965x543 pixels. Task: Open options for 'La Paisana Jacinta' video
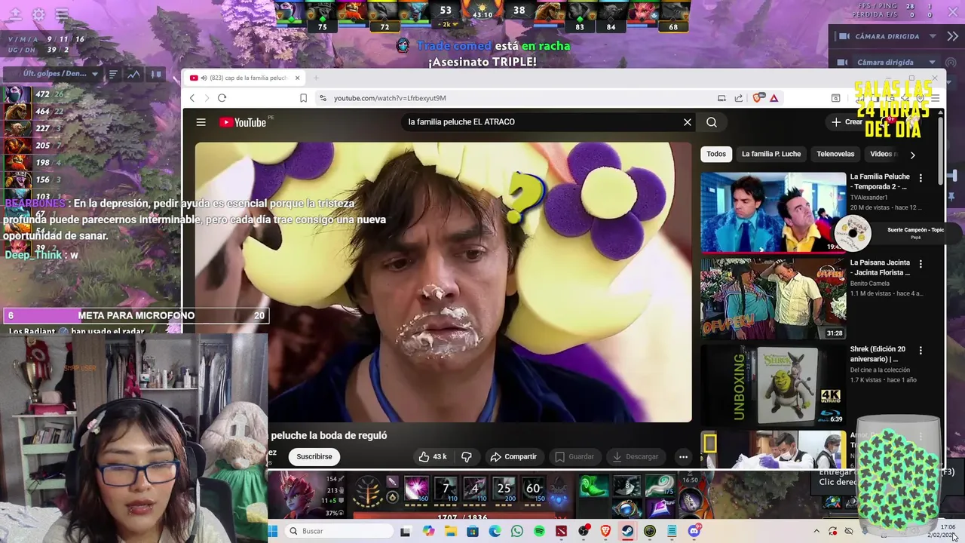pyautogui.click(x=921, y=264)
